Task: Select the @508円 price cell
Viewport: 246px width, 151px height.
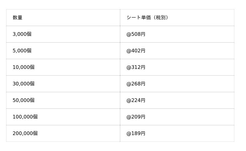Action: point(136,34)
